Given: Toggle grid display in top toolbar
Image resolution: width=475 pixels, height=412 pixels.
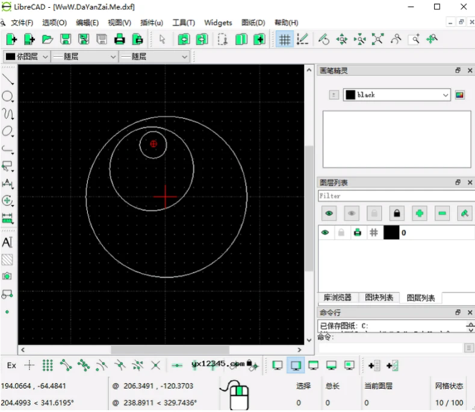Looking at the screenshot, I should coord(284,39).
